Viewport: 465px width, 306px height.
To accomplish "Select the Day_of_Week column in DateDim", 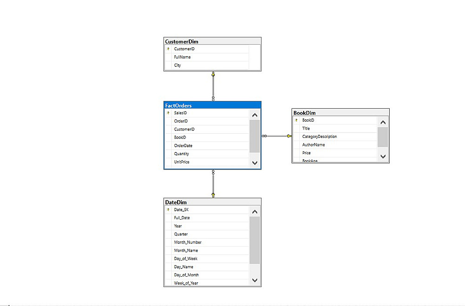I will 207,259.
